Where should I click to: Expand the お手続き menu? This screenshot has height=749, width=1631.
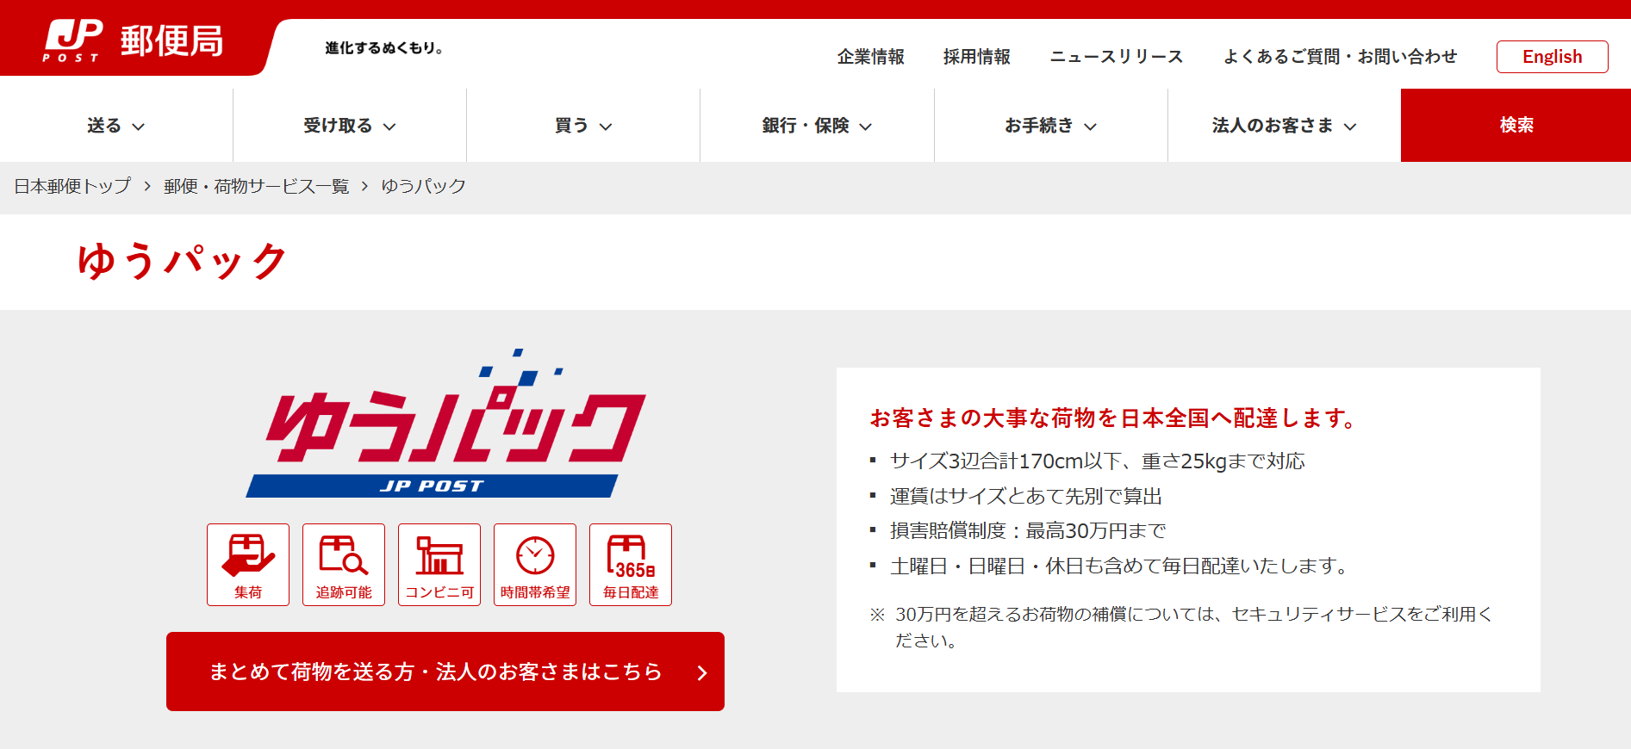[1050, 126]
